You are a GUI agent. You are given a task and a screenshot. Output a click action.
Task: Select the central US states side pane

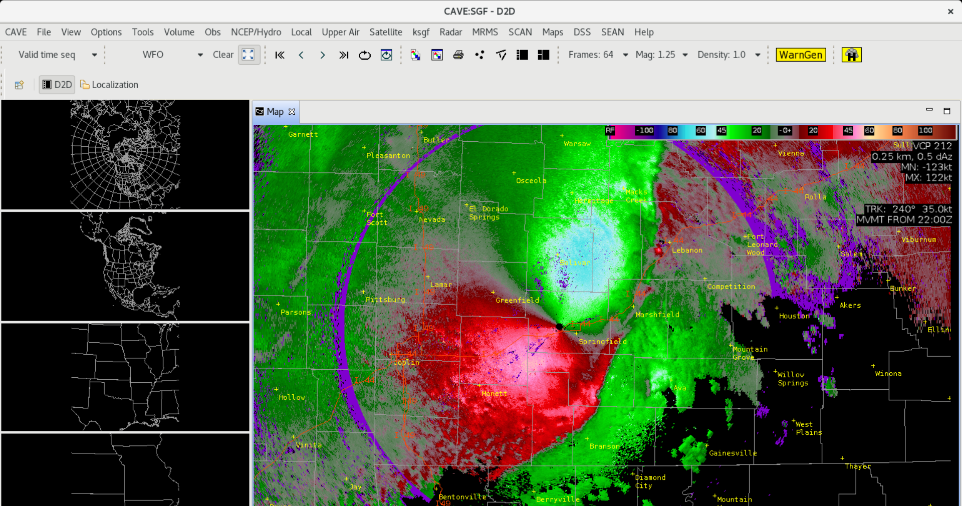[125, 377]
